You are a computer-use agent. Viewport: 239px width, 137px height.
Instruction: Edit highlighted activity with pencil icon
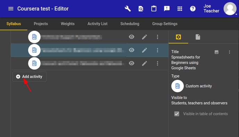(145, 50)
